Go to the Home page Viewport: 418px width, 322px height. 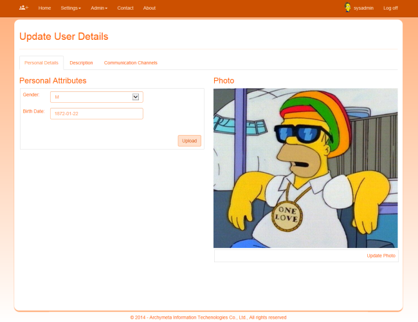tap(44, 8)
